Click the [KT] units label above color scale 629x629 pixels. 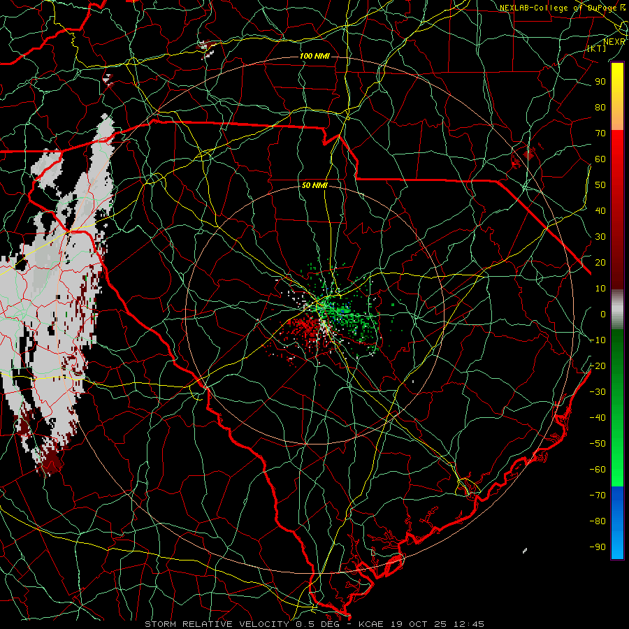tap(597, 48)
